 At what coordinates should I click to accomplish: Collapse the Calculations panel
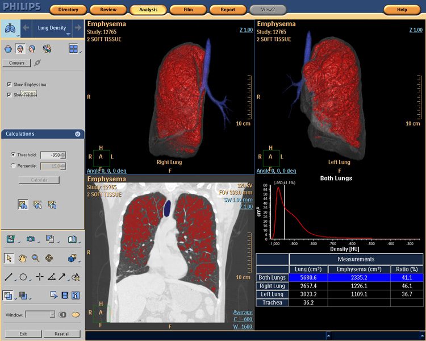[x=78, y=134]
